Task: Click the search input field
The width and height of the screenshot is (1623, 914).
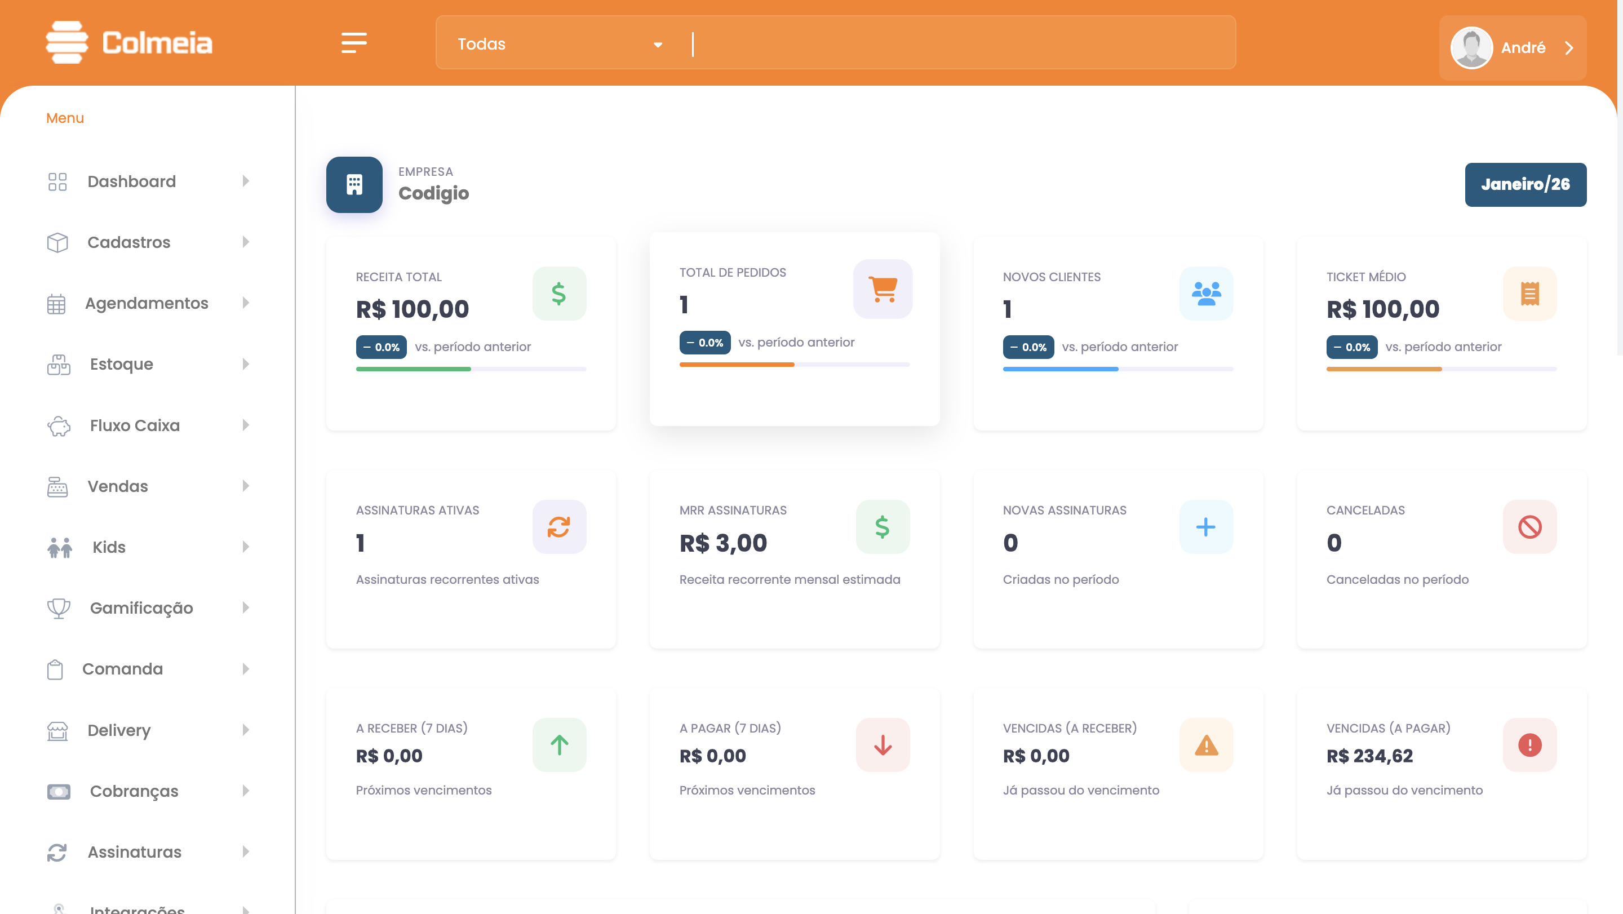Action: tap(945, 43)
